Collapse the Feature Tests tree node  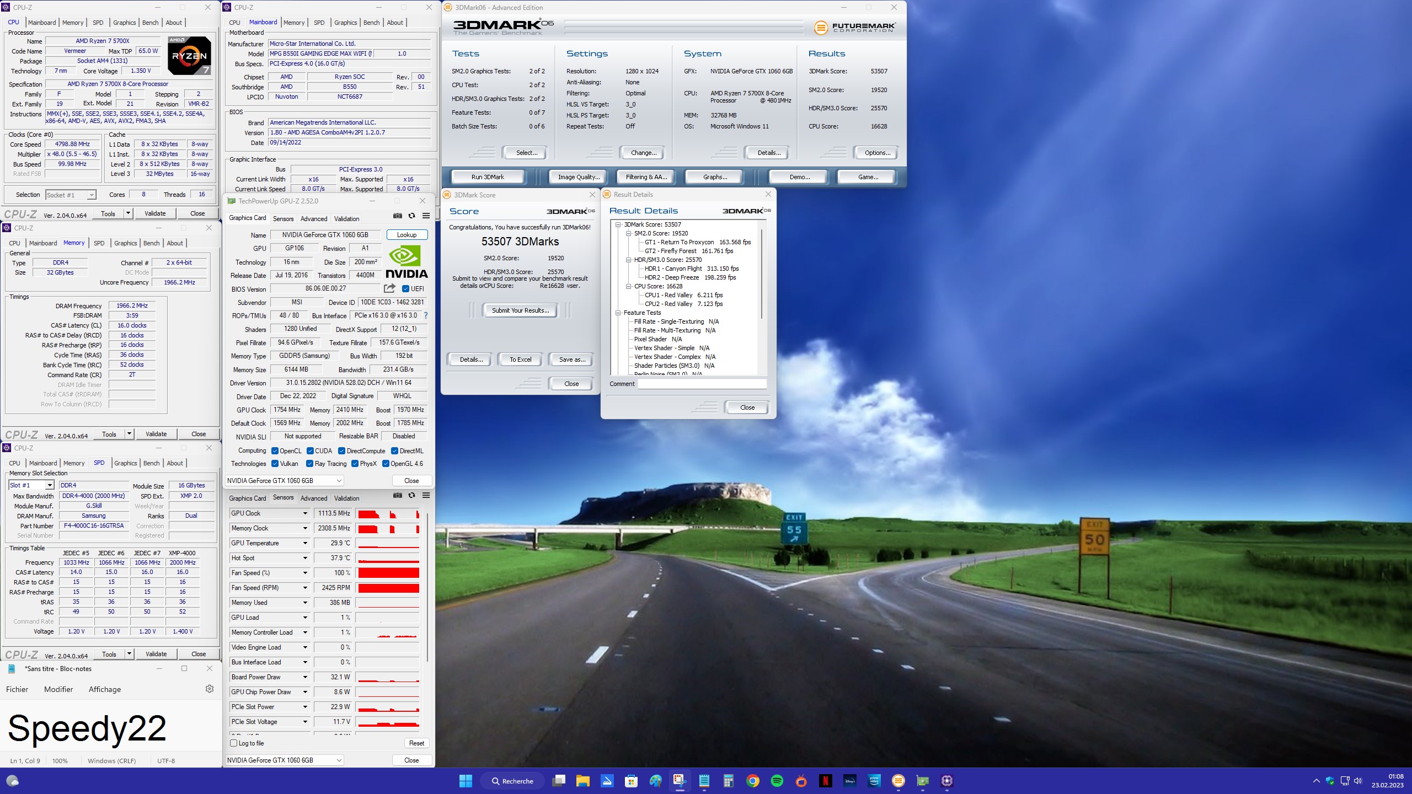618,313
